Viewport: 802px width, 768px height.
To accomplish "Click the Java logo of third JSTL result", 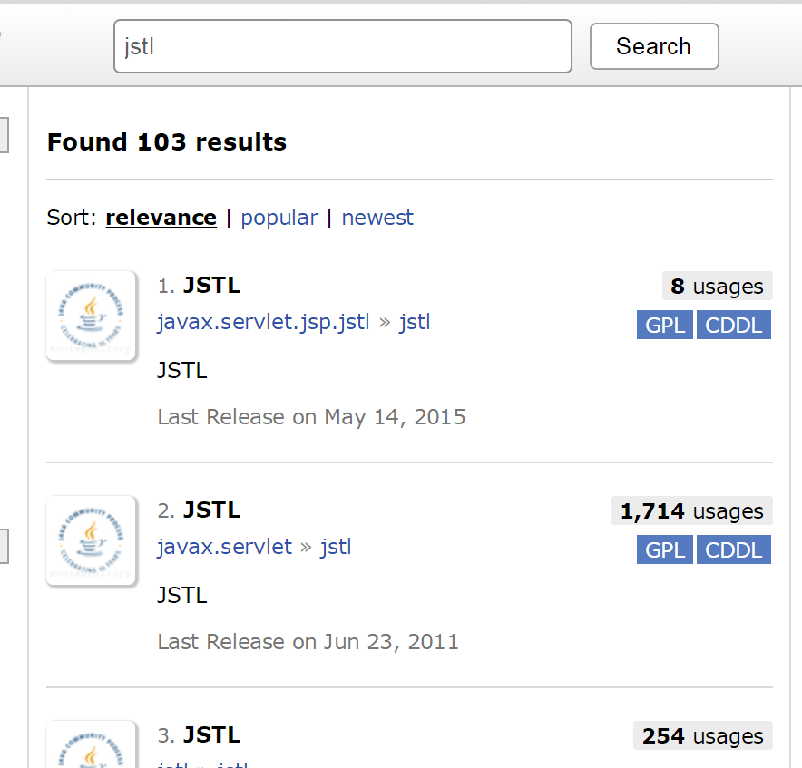I will point(91,745).
